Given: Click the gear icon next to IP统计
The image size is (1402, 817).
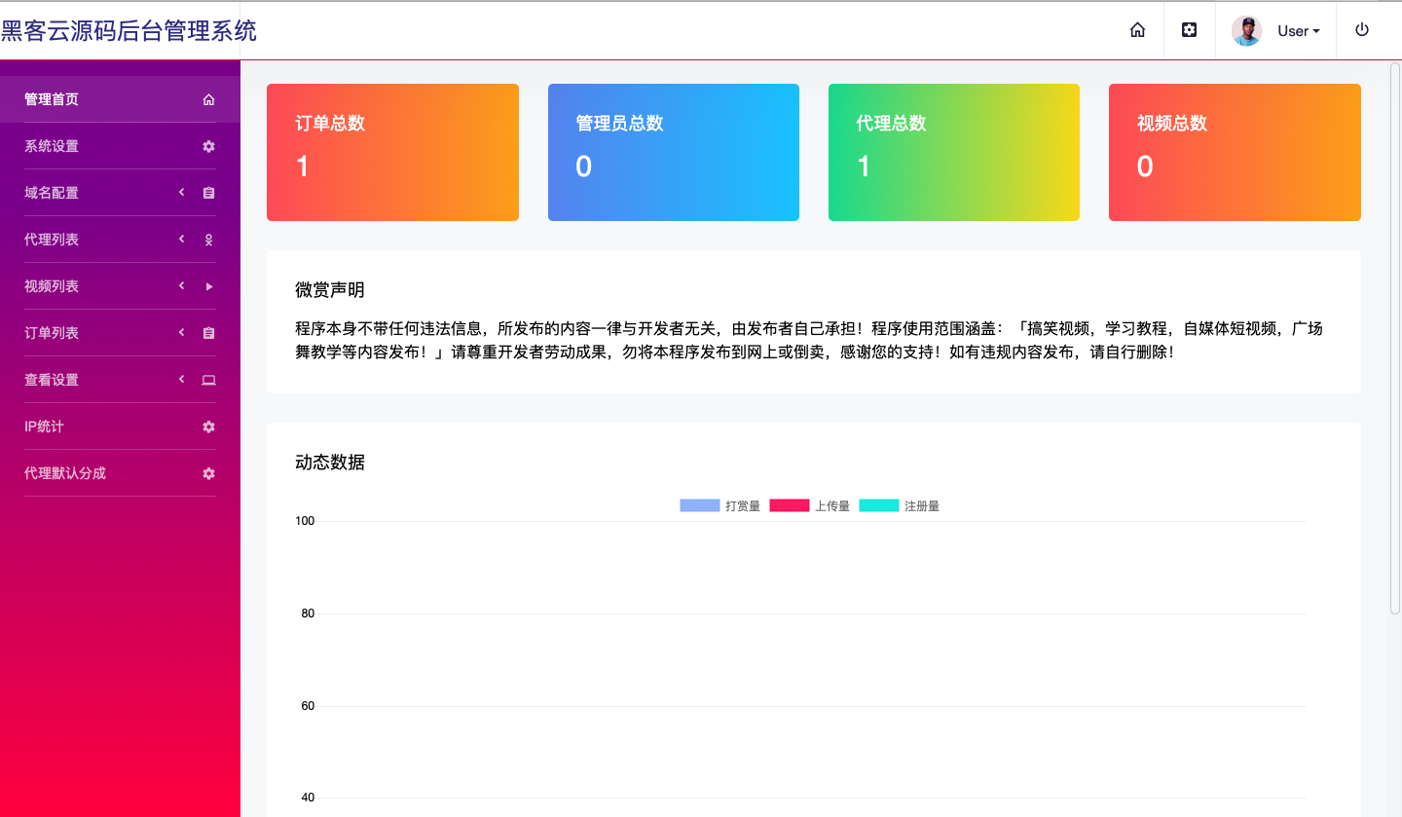Looking at the screenshot, I should pos(208,427).
